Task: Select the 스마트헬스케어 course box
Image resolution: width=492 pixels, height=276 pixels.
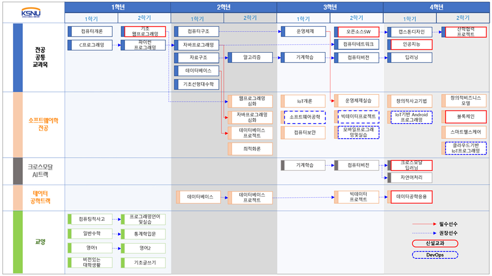Action: tap(464, 132)
